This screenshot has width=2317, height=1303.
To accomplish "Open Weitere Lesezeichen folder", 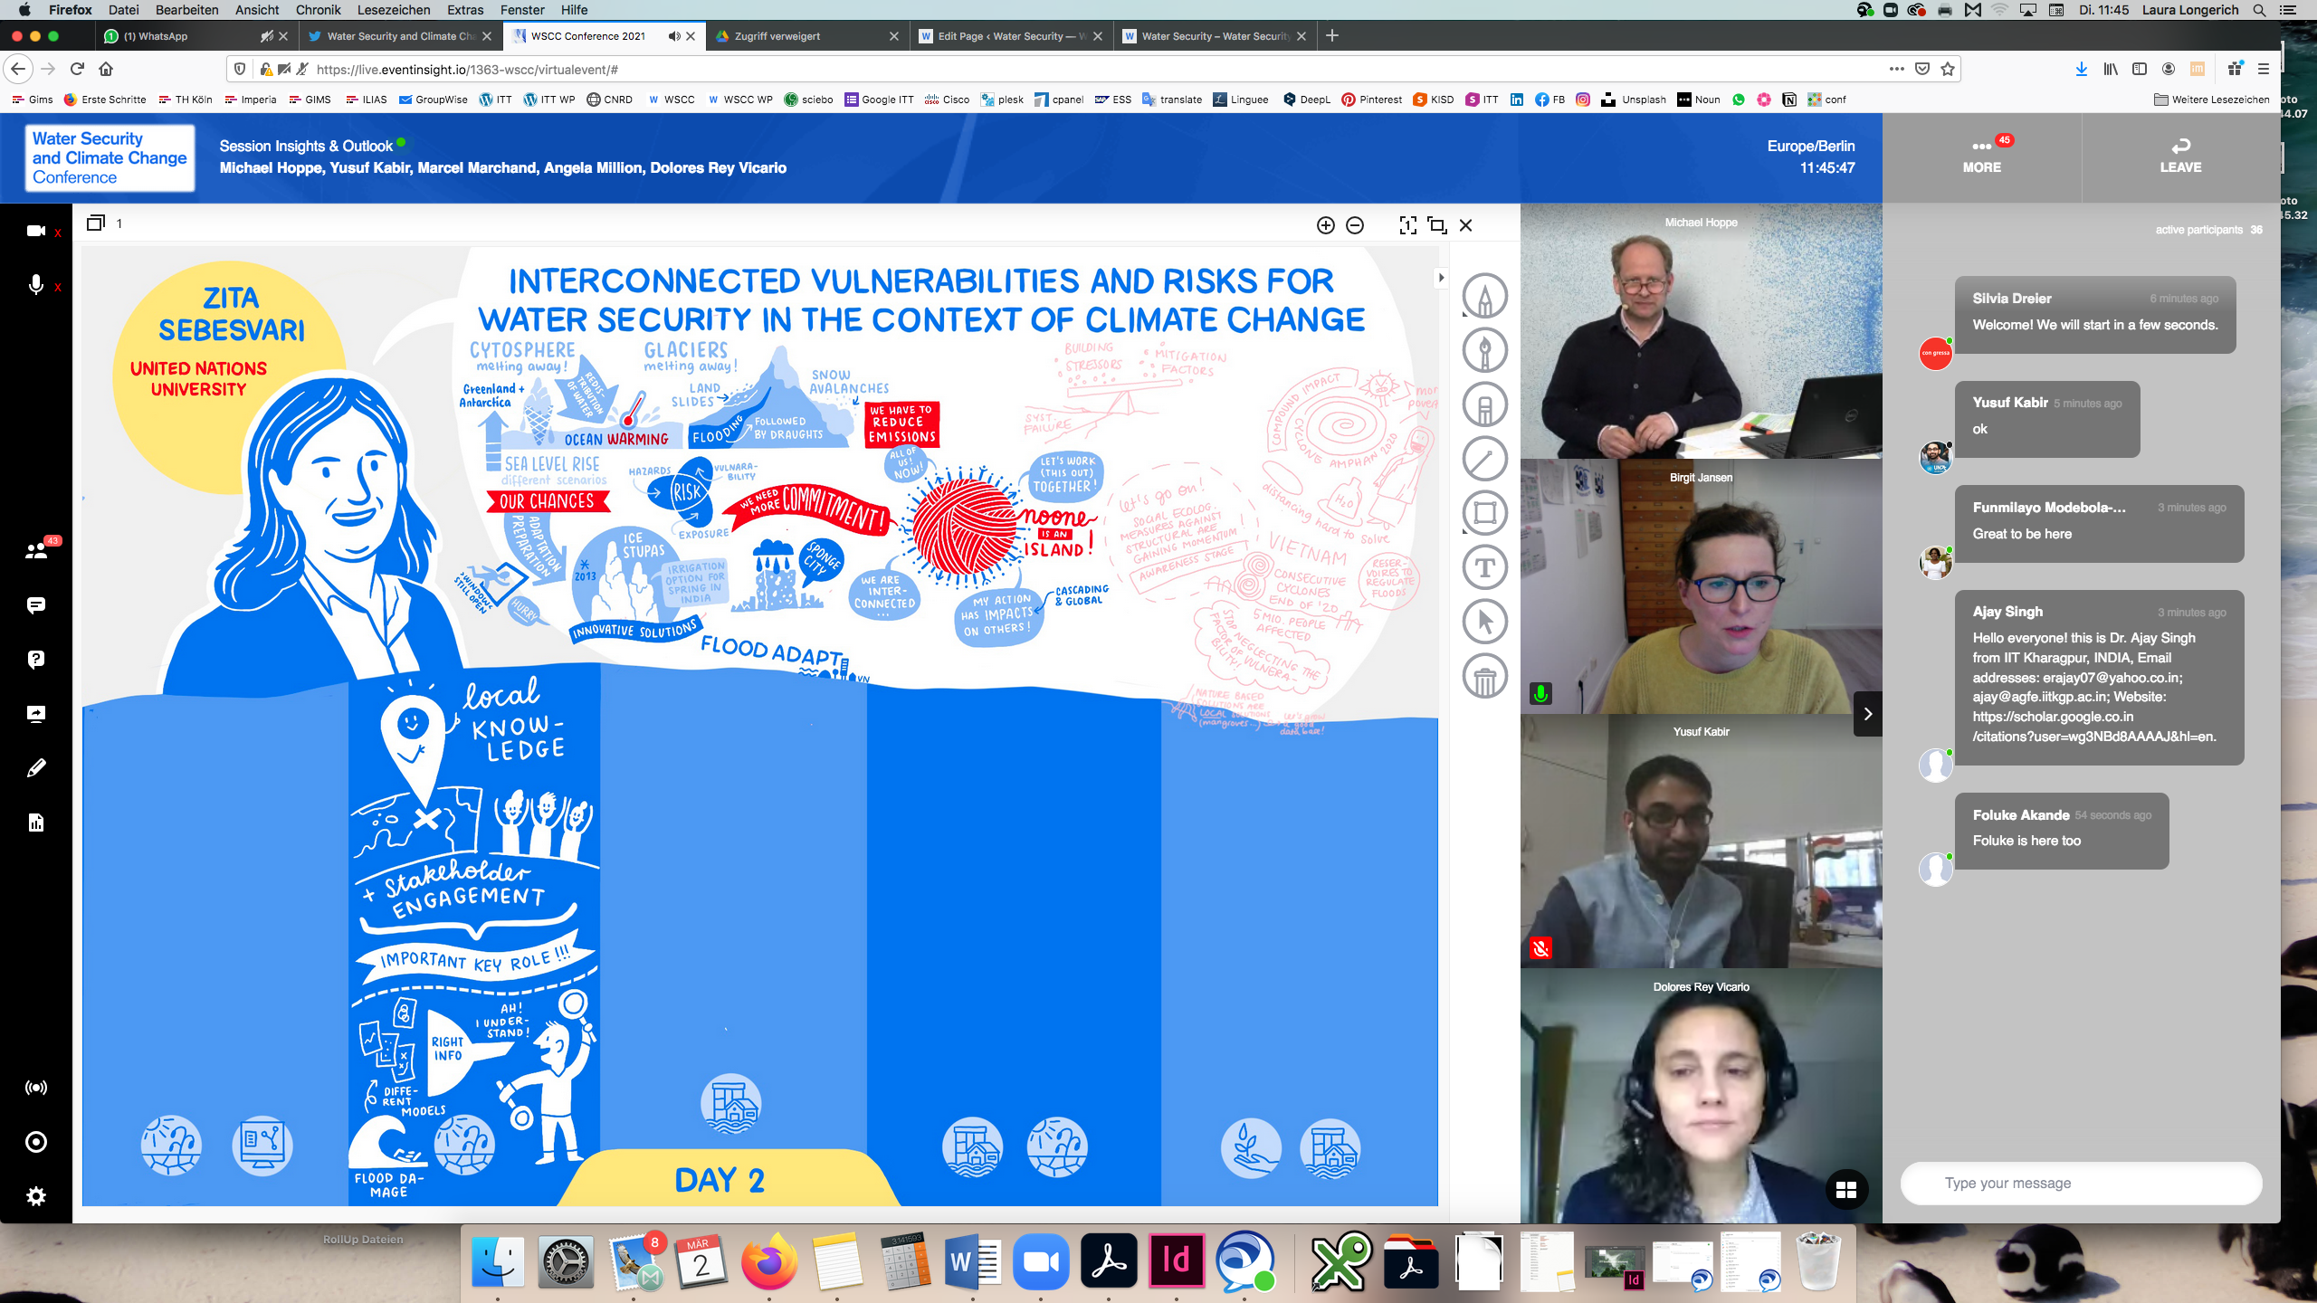I will click(2211, 100).
